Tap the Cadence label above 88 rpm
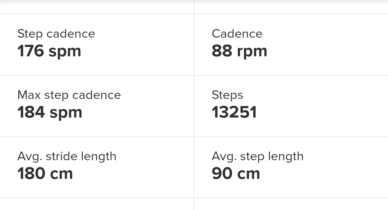Image resolution: width=388 pixels, height=210 pixels. pos(237,34)
